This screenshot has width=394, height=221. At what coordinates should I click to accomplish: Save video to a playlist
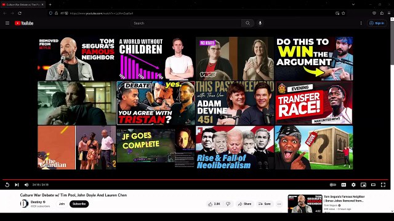[265, 204]
